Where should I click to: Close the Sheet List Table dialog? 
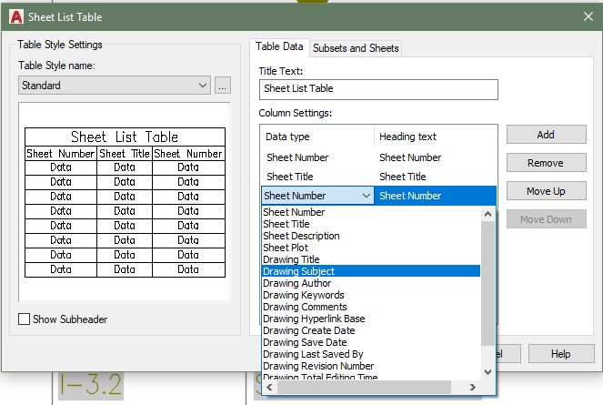(x=588, y=16)
